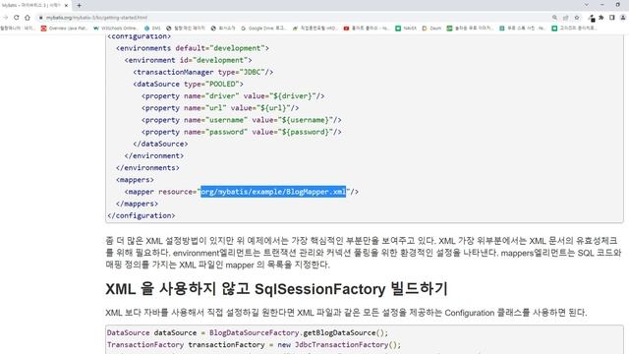
Task: Click the property name="username" line
Action: click(x=242, y=120)
